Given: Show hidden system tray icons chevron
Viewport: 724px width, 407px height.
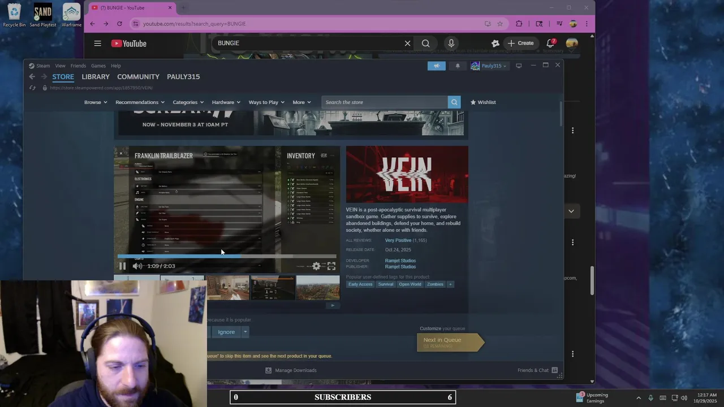Looking at the screenshot, I should [x=639, y=398].
